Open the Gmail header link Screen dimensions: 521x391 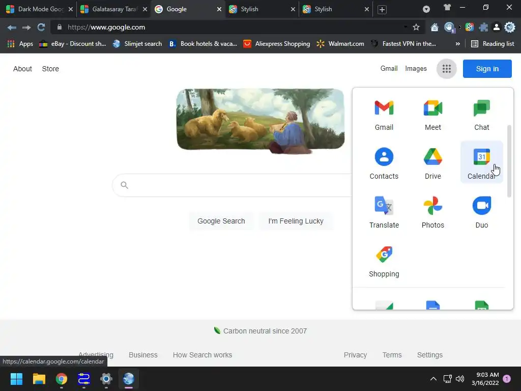[389, 69]
